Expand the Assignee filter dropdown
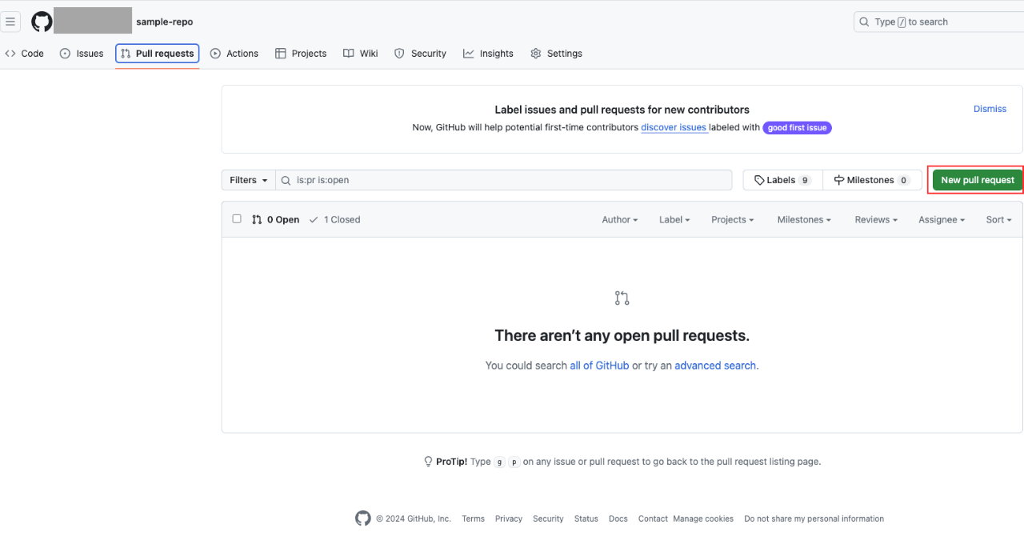Viewport: 1024px width, 536px height. coord(942,219)
